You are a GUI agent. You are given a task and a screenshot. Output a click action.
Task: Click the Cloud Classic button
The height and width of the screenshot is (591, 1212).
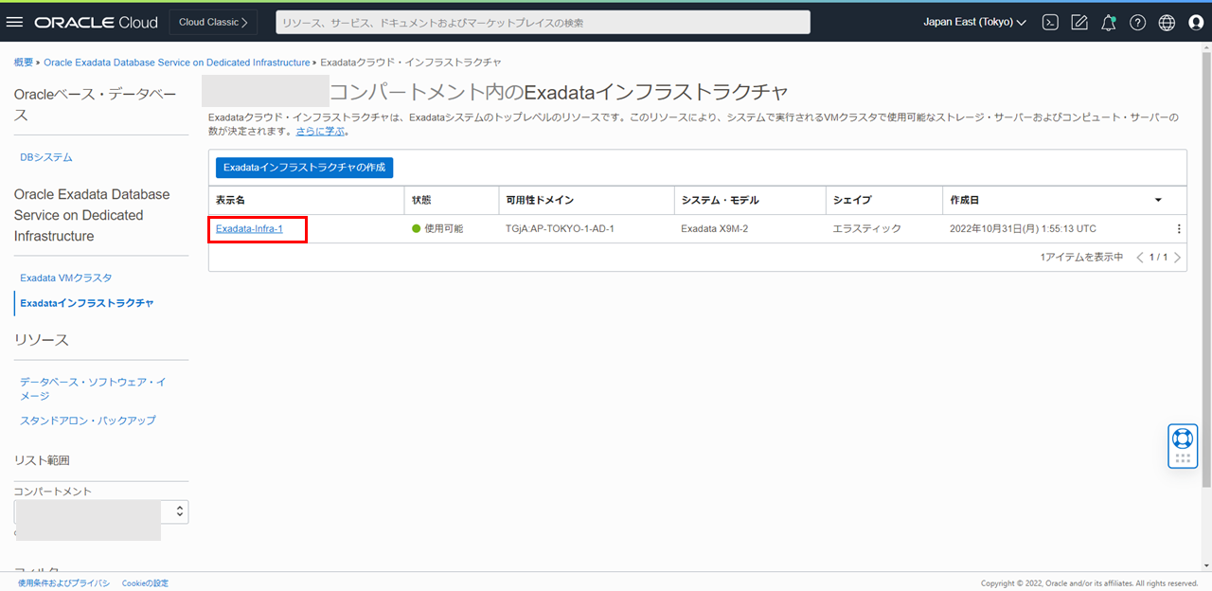(213, 22)
